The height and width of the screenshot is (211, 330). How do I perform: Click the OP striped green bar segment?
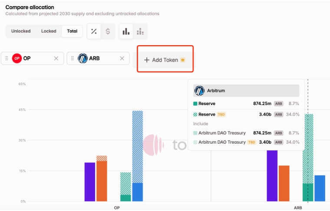pyautogui.click(x=125, y=184)
